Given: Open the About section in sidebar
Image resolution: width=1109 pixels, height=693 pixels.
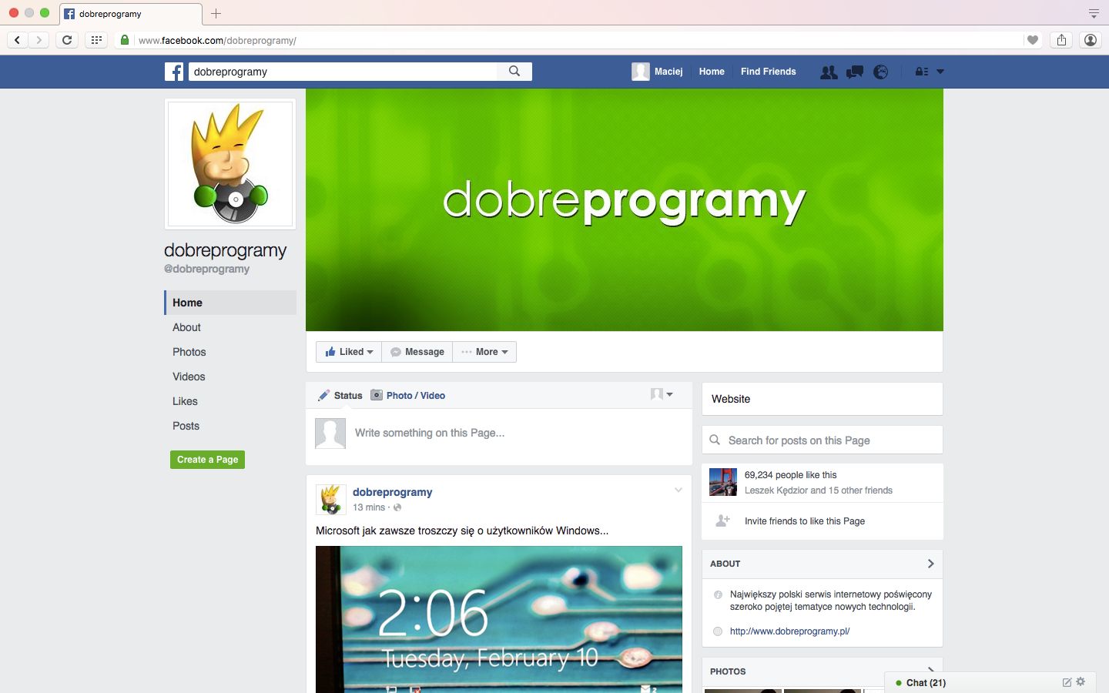Looking at the screenshot, I should click(x=186, y=327).
